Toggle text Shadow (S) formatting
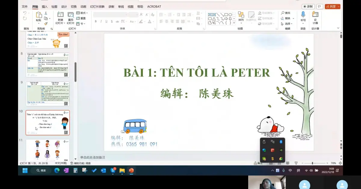361x189 pixels. point(112,21)
